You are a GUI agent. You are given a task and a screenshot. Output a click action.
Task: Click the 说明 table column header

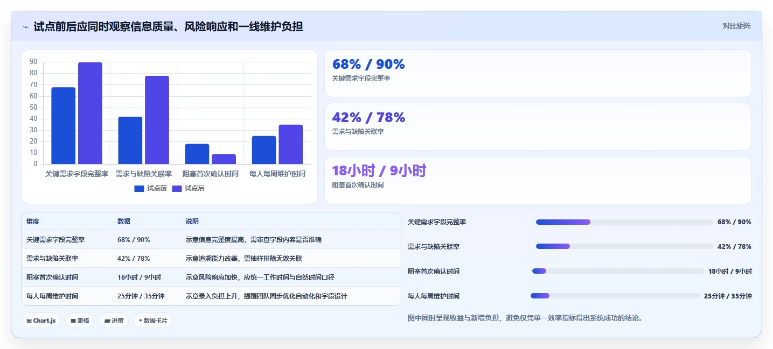(x=192, y=222)
